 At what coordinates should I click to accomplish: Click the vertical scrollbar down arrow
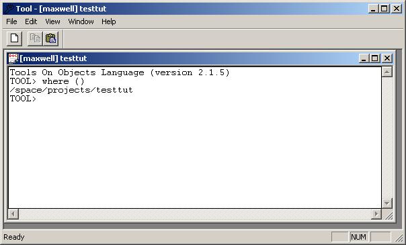(x=387, y=203)
